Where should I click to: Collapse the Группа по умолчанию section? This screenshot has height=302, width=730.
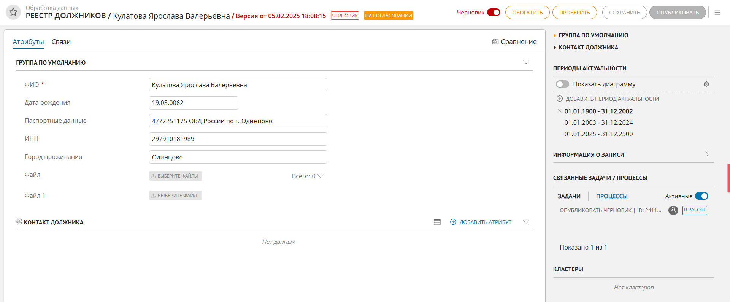coord(526,62)
